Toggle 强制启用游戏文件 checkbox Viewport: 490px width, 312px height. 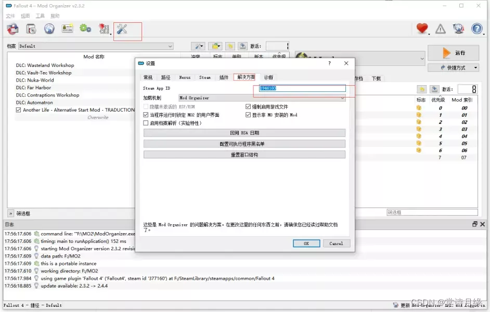(248, 106)
